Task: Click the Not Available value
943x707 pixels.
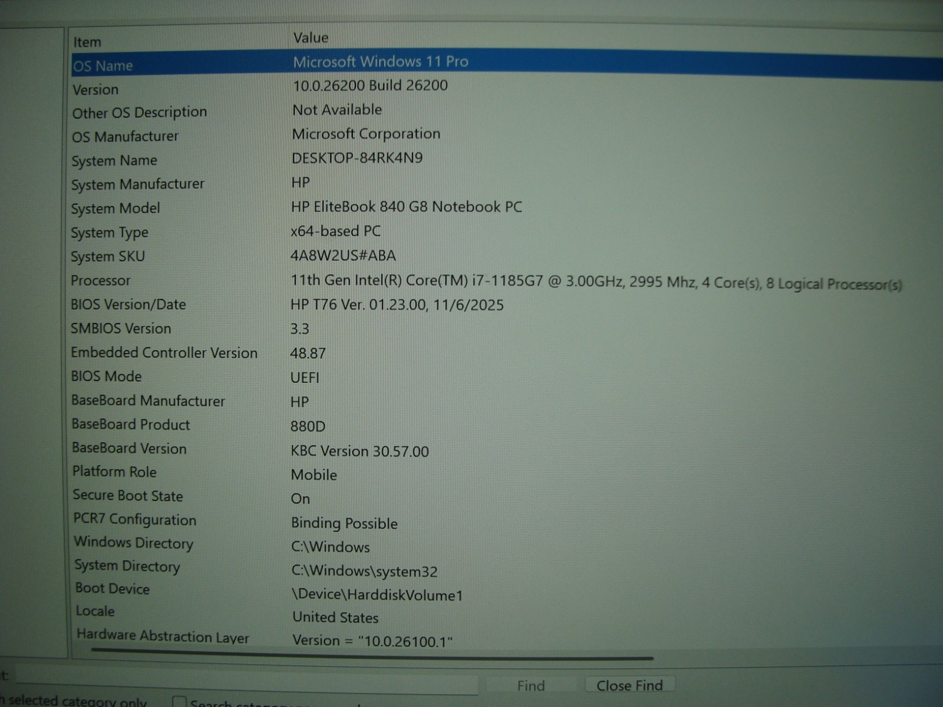Action: 337,110
